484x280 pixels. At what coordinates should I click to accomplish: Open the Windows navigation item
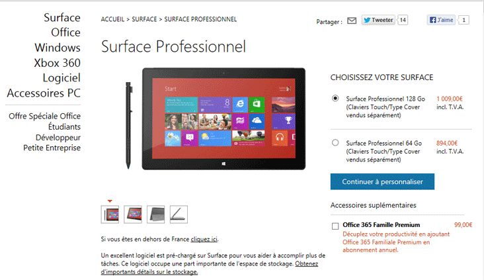[x=58, y=48]
